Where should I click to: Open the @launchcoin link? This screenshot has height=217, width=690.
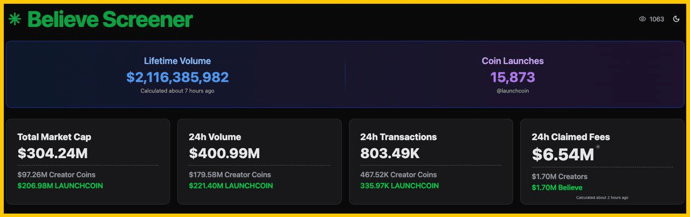coord(512,91)
